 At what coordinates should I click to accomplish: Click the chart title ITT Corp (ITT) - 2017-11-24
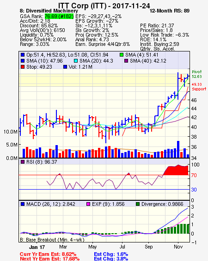point(104,6)
